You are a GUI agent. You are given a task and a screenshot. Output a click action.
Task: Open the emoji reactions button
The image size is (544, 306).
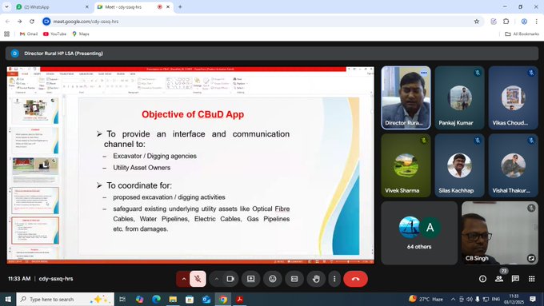[273, 279]
